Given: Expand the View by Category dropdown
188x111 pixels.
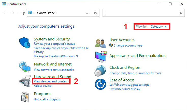Looking at the screenshot, I should [x=158, y=27].
